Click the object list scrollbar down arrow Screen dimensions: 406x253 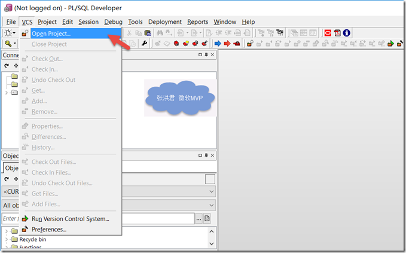[x=212, y=243]
